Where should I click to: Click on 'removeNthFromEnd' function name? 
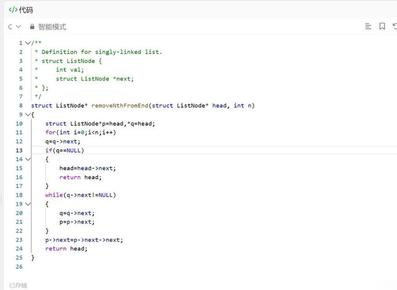click(x=120, y=106)
